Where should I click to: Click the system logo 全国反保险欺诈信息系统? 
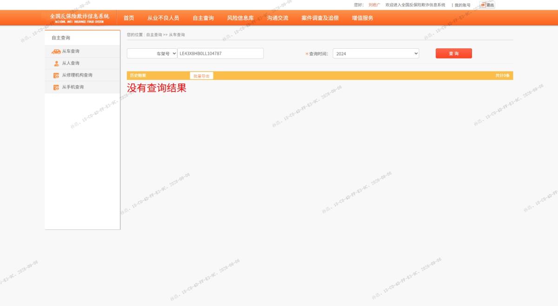80,18
